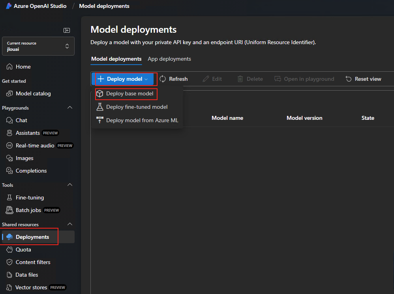Click the Delete trash can icon
This screenshot has width=394, height=294.
240,79
